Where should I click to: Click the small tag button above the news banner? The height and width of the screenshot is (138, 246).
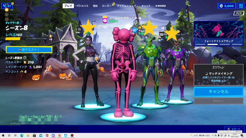(x=239, y=13)
